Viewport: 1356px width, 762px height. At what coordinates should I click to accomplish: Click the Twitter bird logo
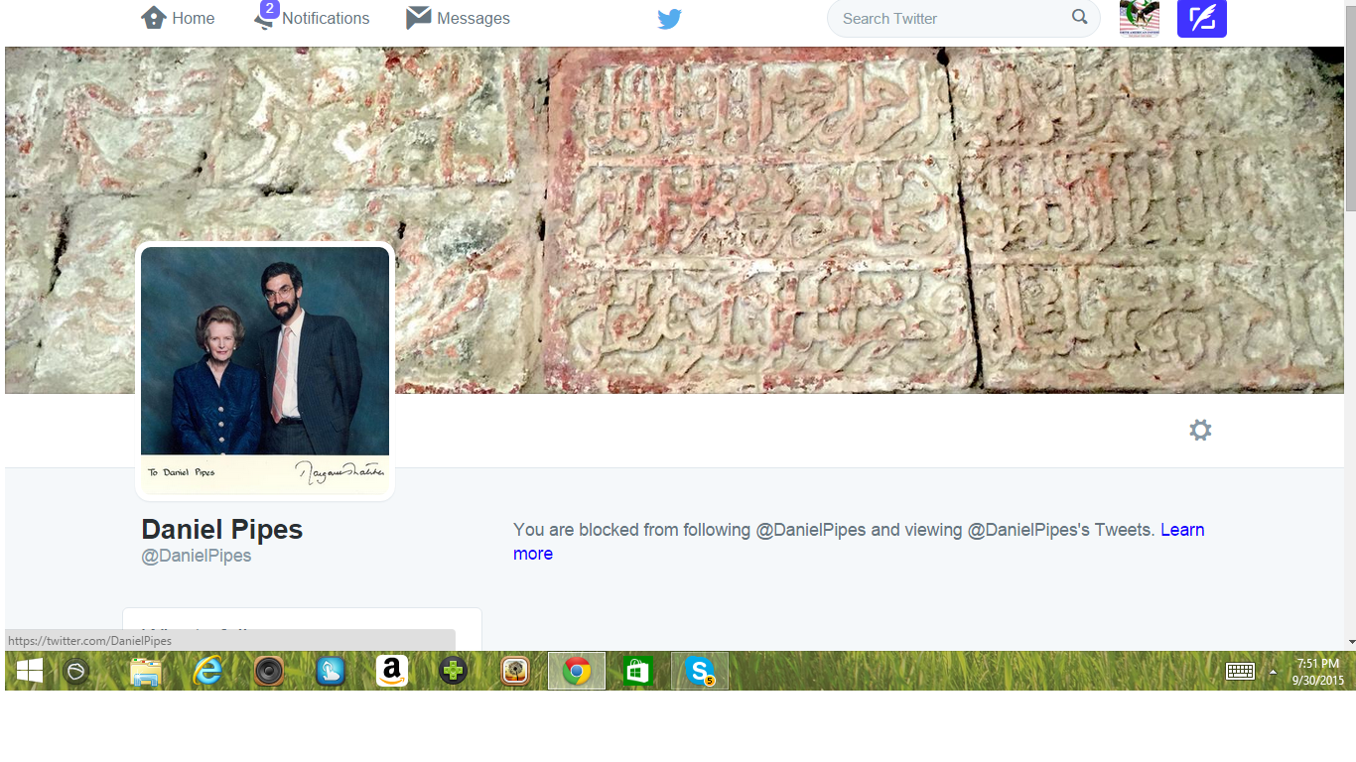(x=669, y=19)
